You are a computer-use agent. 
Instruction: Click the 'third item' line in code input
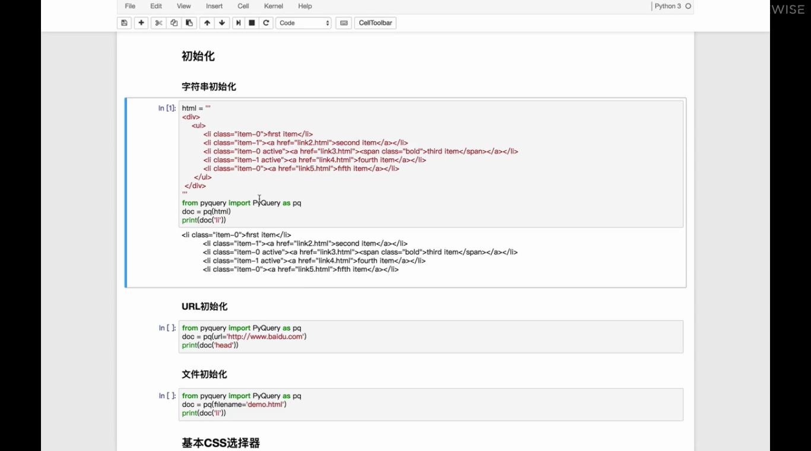pos(361,151)
